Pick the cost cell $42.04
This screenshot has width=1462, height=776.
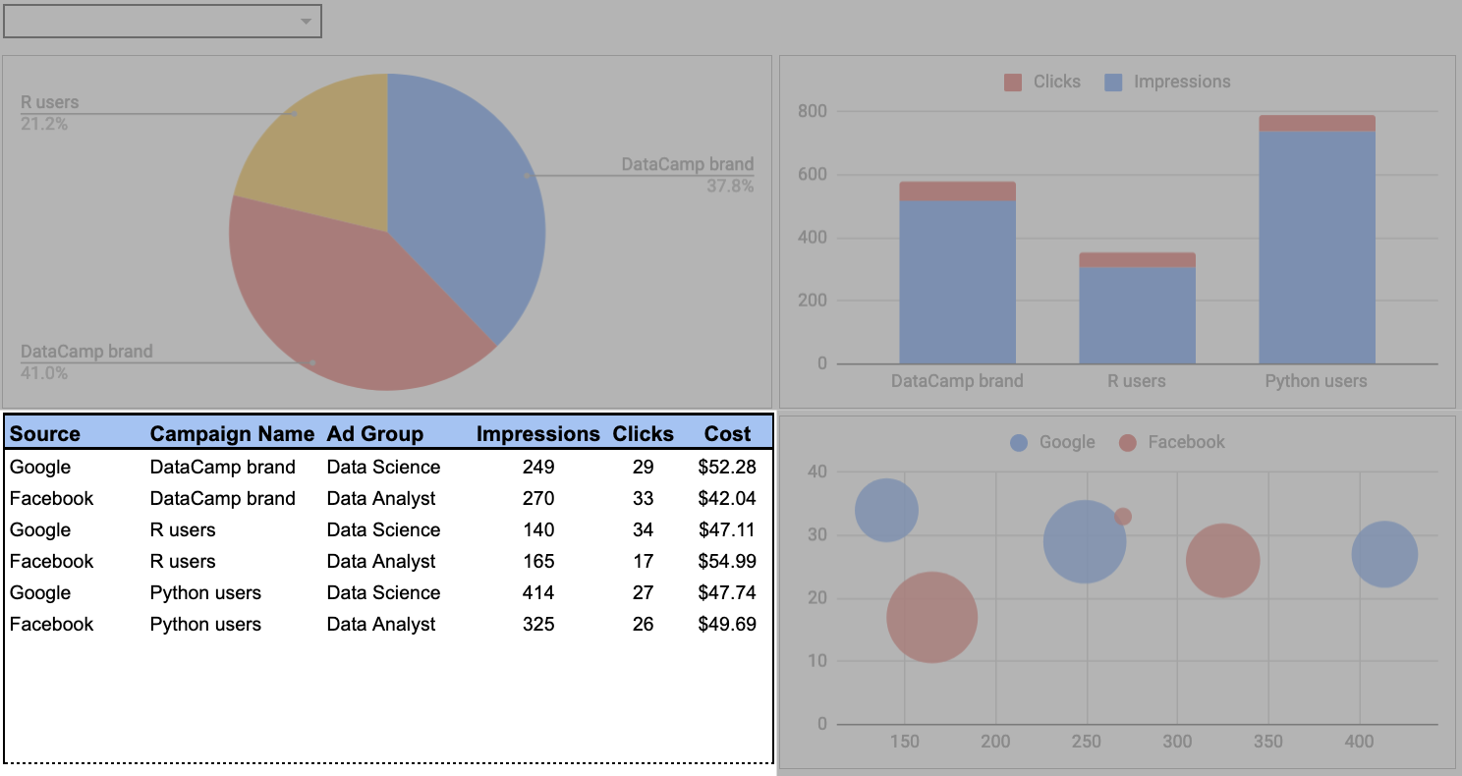[727, 498]
